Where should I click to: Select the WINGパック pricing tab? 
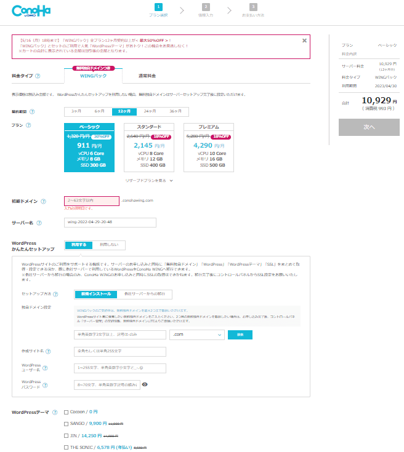[x=93, y=76]
